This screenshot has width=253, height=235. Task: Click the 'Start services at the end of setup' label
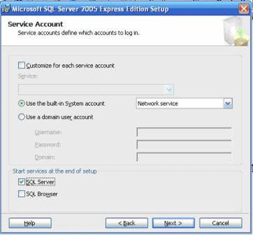(55, 171)
